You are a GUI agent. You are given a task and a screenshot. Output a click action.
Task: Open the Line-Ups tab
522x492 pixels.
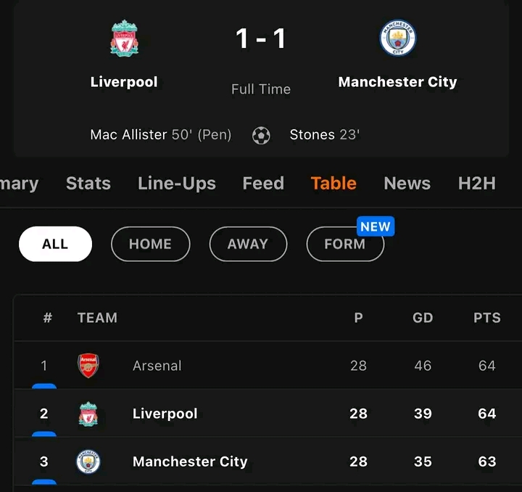click(177, 184)
